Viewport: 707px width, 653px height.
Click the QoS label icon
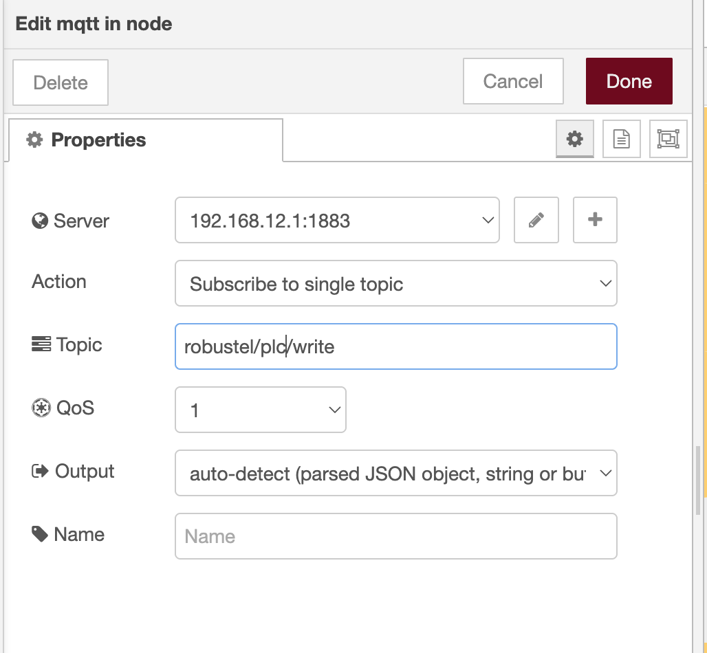41,408
